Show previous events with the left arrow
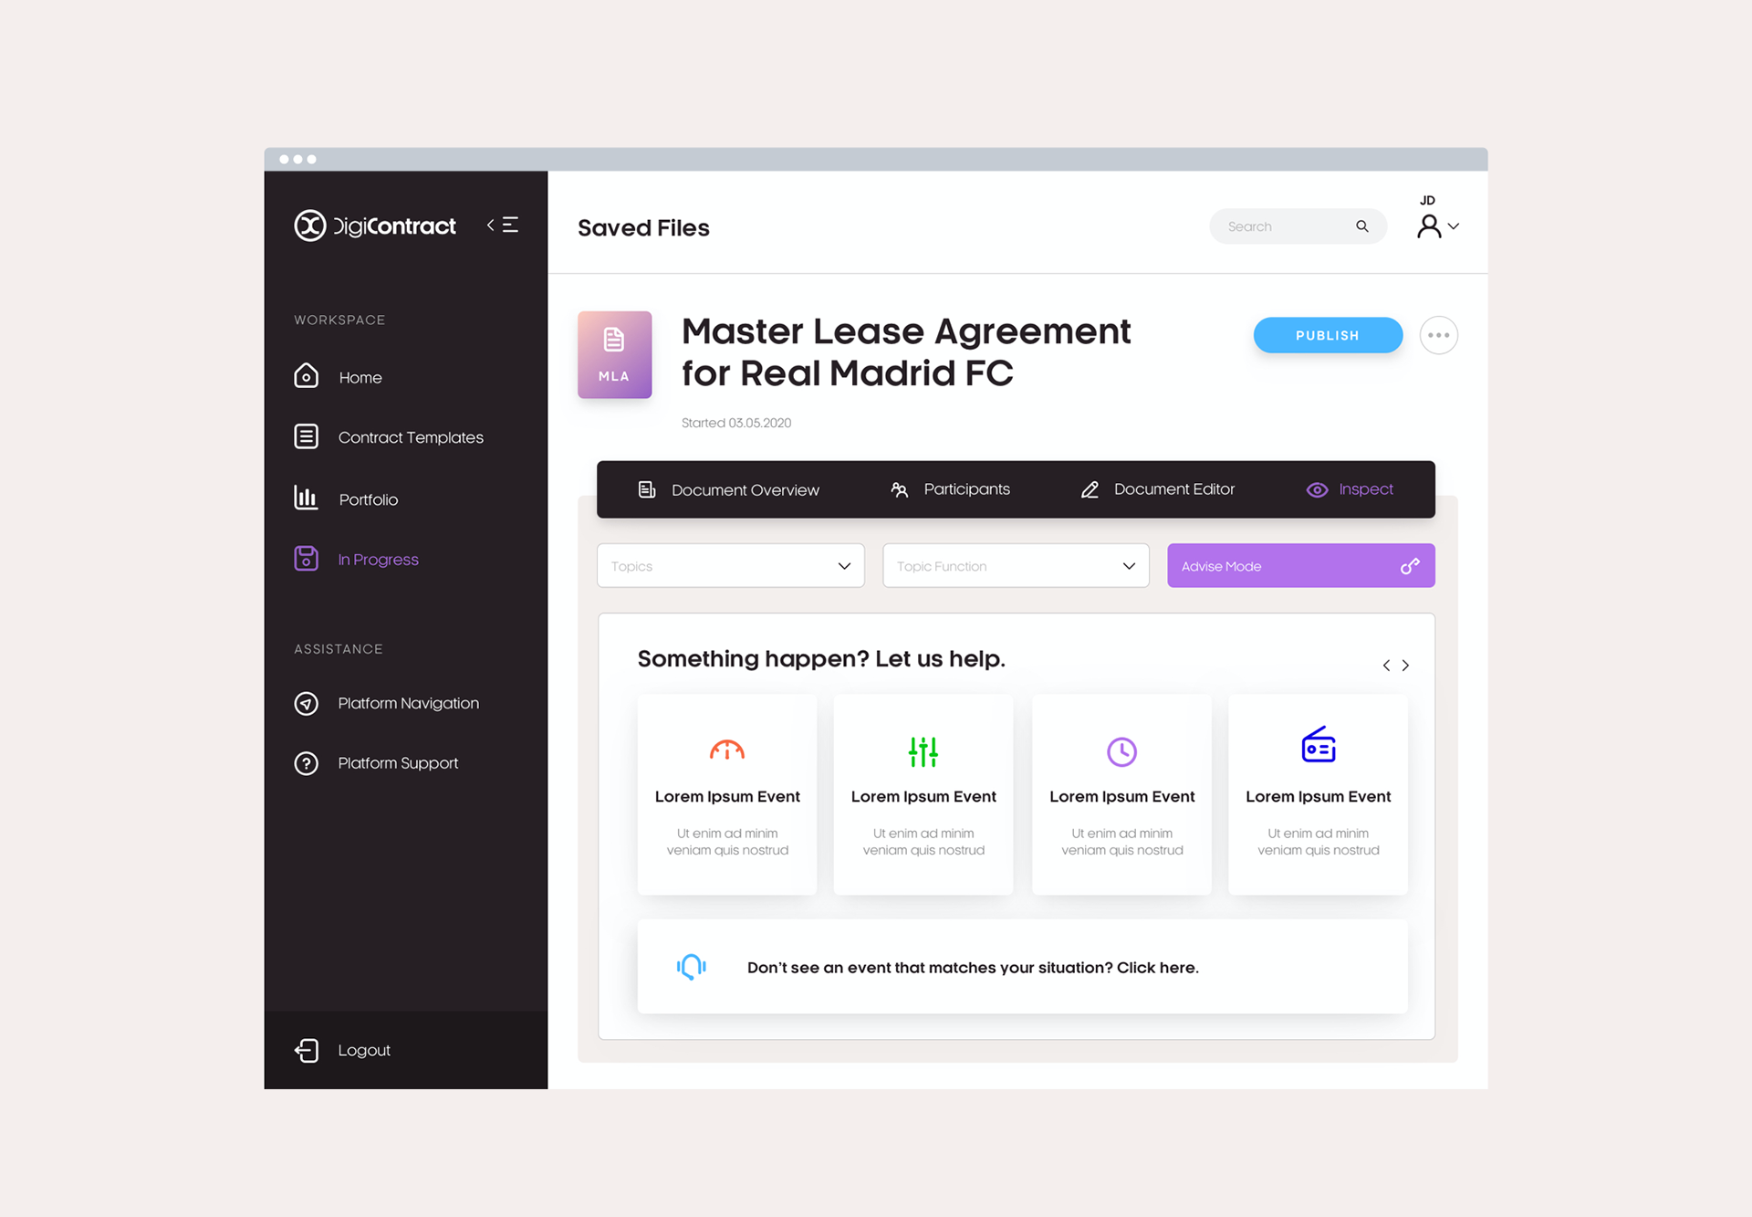Viewport: 1752px width, 1217px height. click(x=1386, y=666)
